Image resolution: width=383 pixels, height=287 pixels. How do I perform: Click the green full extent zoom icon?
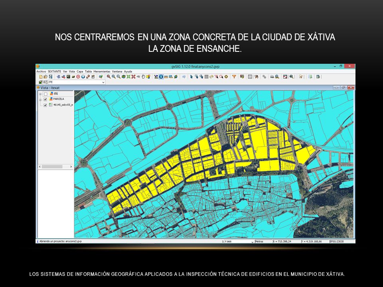128,77
